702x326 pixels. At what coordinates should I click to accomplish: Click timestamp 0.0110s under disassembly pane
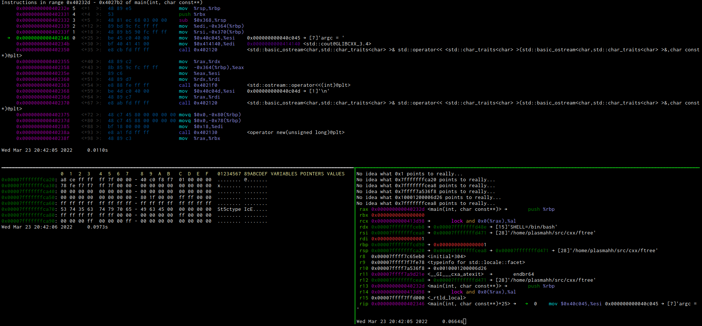[x=97, y=150]
